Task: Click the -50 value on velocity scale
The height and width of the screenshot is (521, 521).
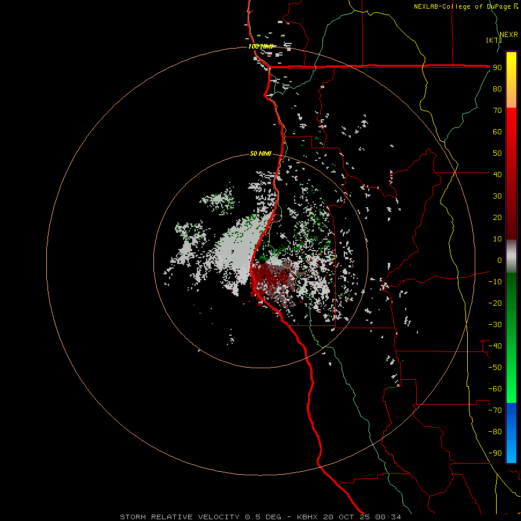Action: (495, 367)
